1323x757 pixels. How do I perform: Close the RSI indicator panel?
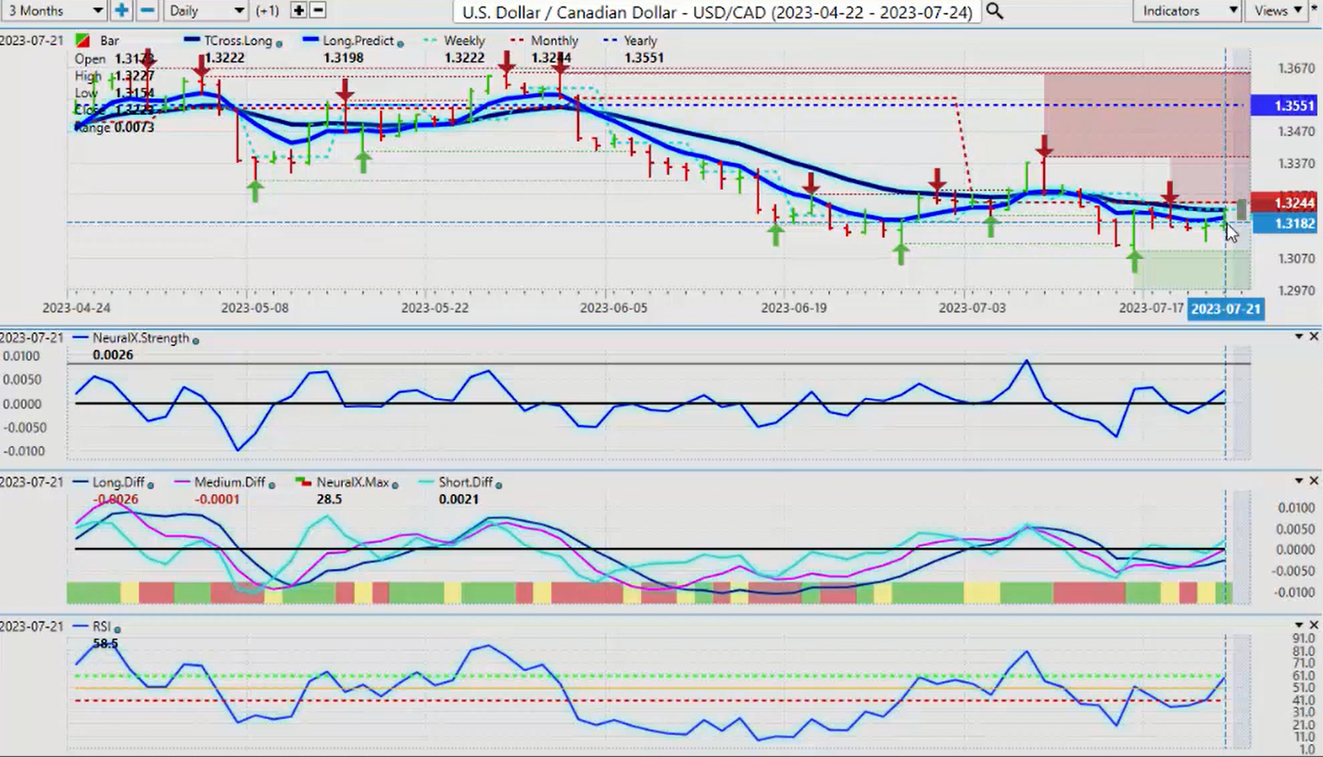click(x=1313, y=626)
